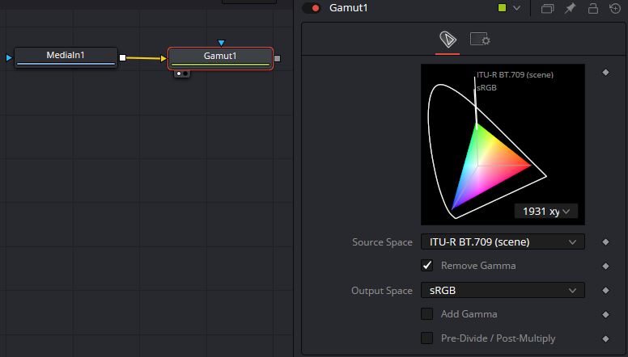Click keyframe diamond for Source Space
Screen dimensions: 628x357
[x=605, y=241]
